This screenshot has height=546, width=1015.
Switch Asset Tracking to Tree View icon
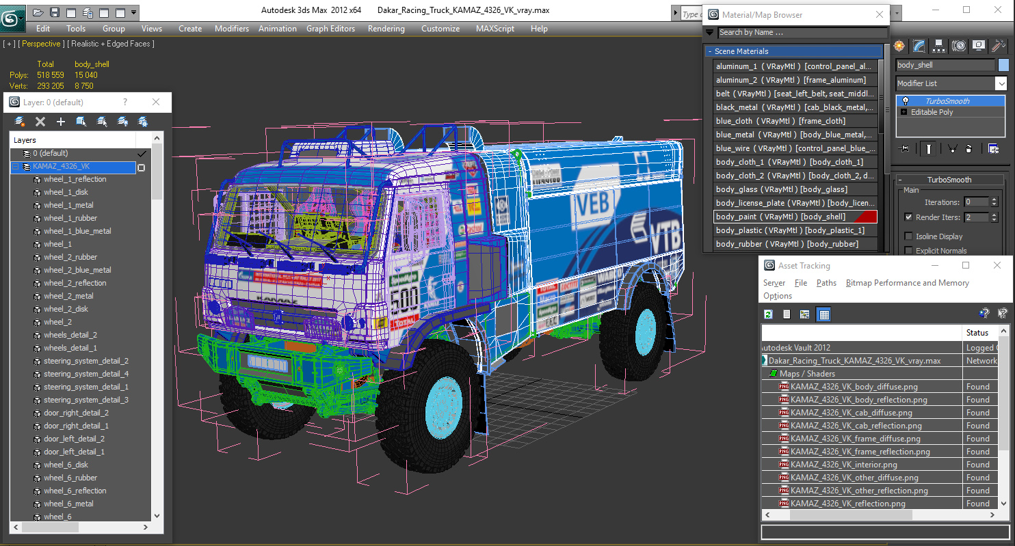pos(804,314)
